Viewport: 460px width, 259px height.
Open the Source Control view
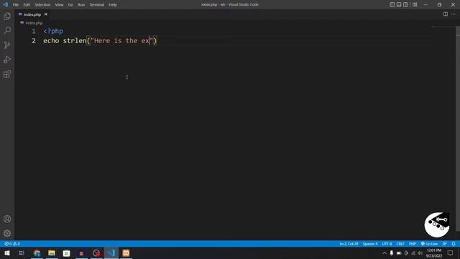7,45
